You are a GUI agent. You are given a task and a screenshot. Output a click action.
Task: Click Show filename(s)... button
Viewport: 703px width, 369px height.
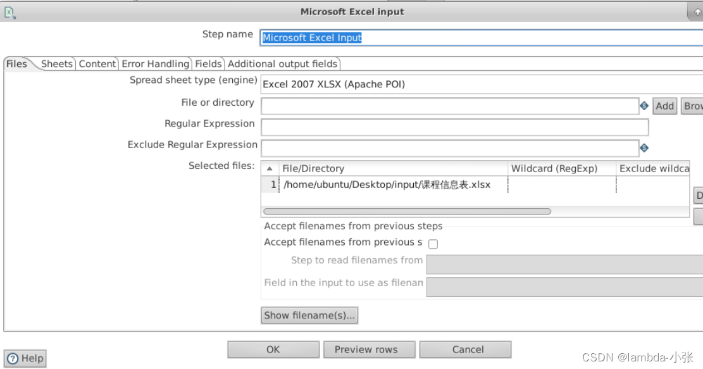pyautogui.click(x=309, y=315)
